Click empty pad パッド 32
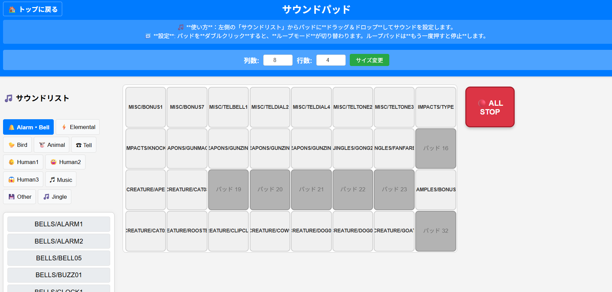The height and width of the screenshot is (292, 612). point(436,231)
